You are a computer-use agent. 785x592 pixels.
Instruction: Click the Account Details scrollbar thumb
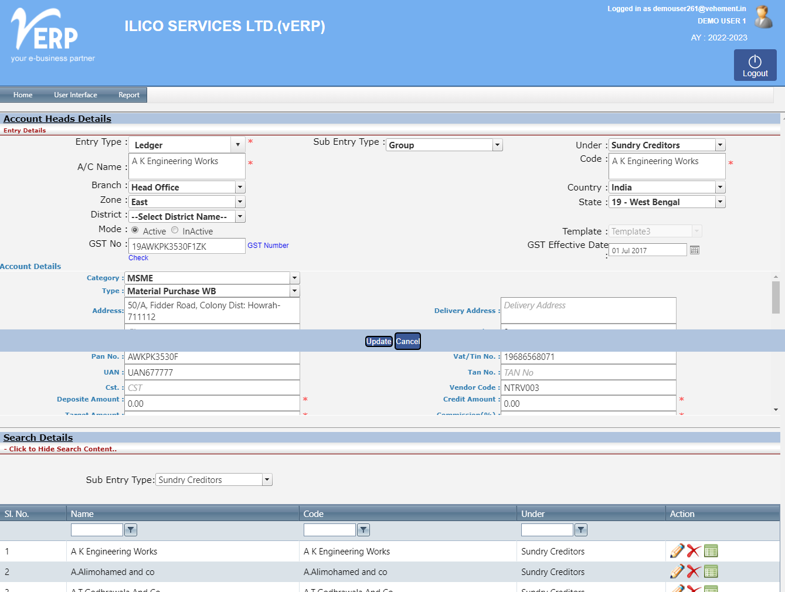tap(776, 298)
